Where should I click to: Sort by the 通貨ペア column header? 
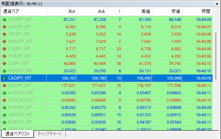click(x=23, y=11)
